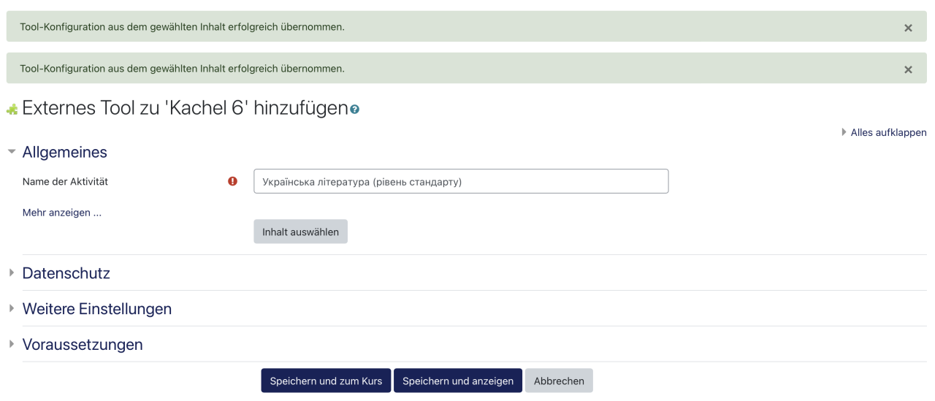The height and width of the screenshot is (401, 935).
Task: Expand the Weitere Einstellungen section
Action: pyautogui.click(x=96, y=309)
